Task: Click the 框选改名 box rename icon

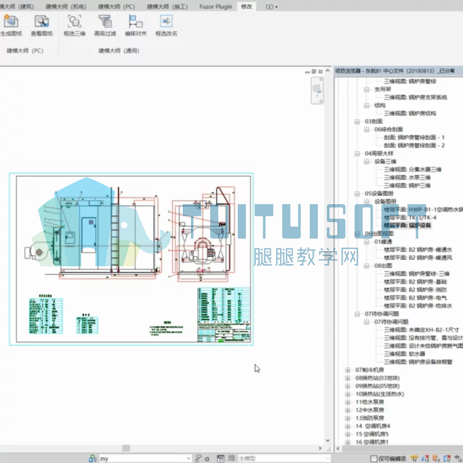Action: pyautogui.click(x=166, y=21)
